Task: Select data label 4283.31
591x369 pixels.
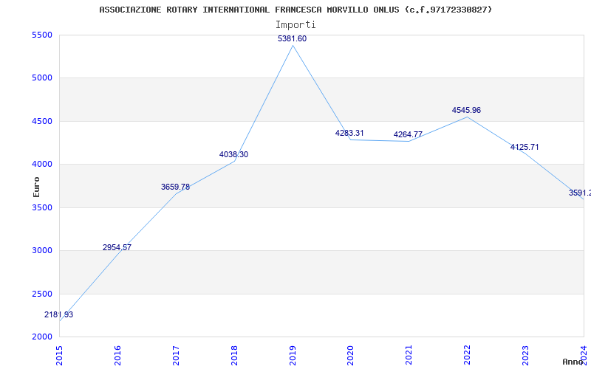Action: click(x=349, y=134)
